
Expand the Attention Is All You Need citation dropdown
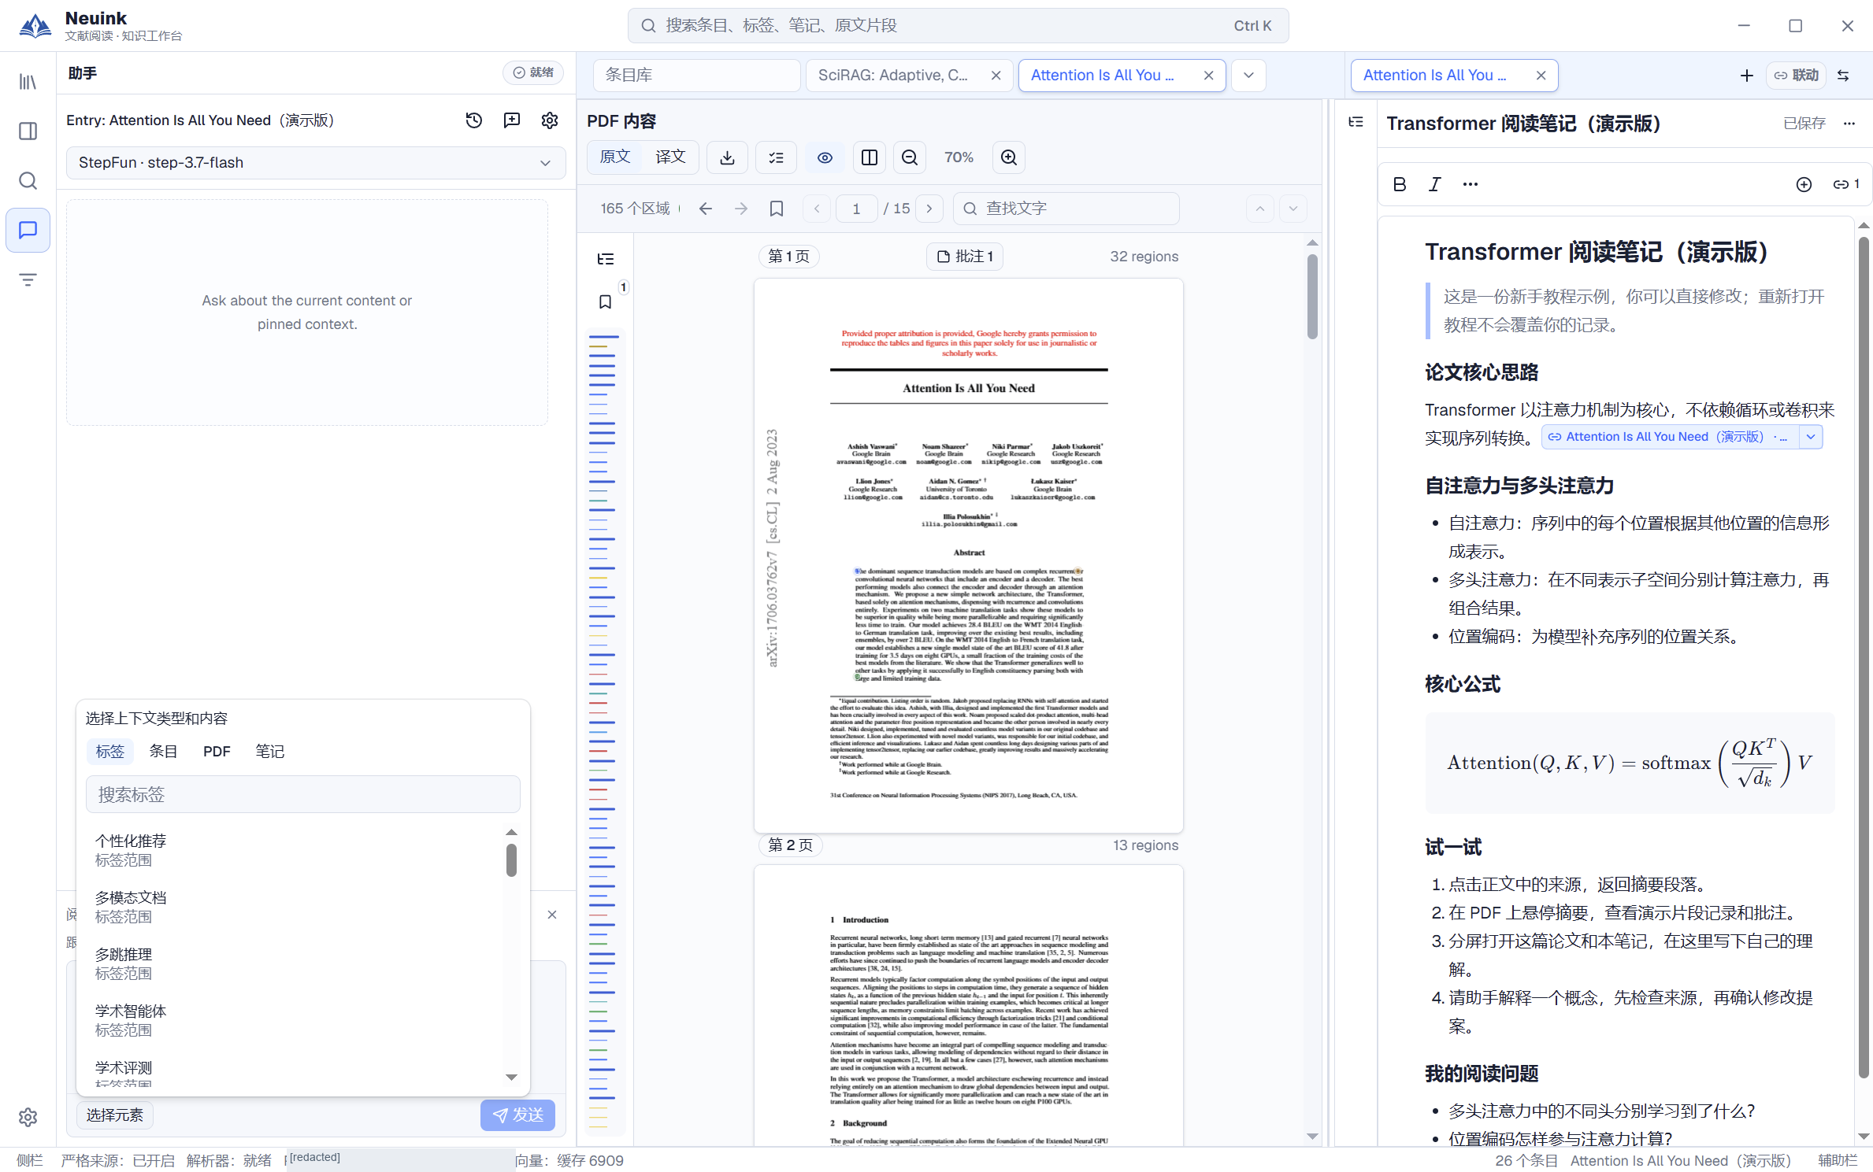1812,437
